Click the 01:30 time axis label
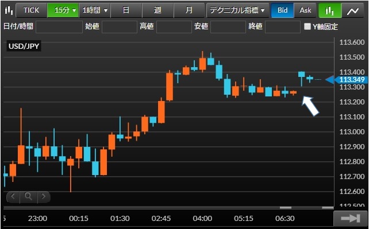The height and width of the screenshot is (229, 369). click(120, 219)
